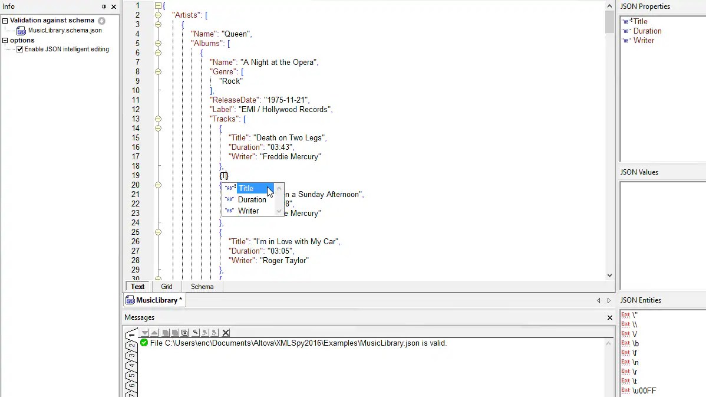Viewport: 706px width, 397px height.
Task: Close the Messages pane
Action: (x=609, y=317)
